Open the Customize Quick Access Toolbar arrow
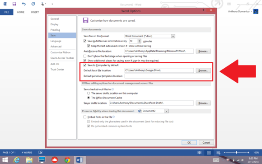The image size is (262, 164). point(52,4)
